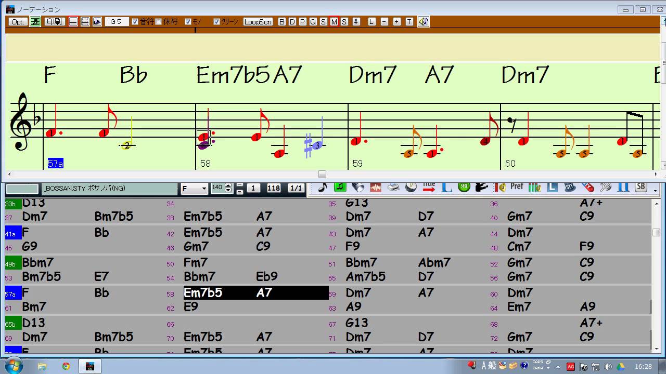Viewport: 666px width, 374px height.
Task: Click the green staff notation mode icon
Action: [x=35, y=22]
